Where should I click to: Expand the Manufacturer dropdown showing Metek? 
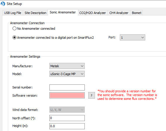[x=67, y=66]
